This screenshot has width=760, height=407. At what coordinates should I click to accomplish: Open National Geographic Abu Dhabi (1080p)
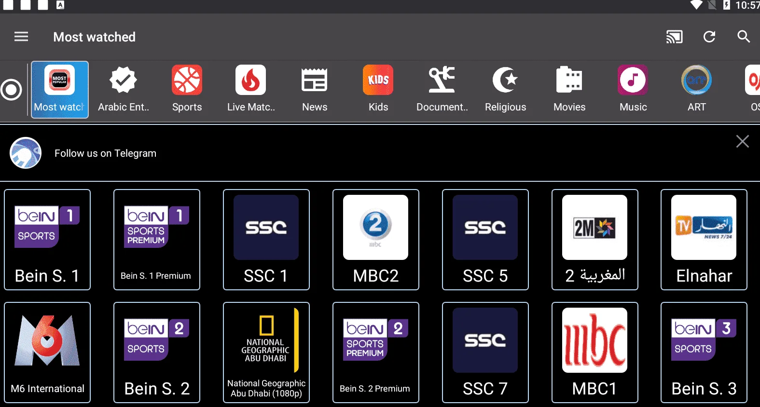tap(266, 353)
